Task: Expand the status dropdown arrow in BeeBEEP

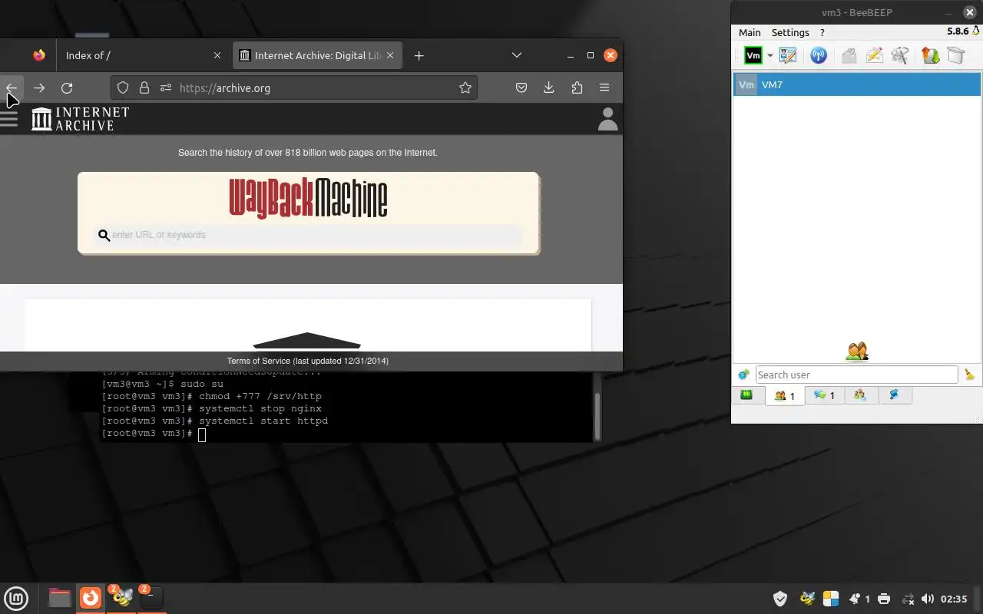Action: click(x=770, y=55)
